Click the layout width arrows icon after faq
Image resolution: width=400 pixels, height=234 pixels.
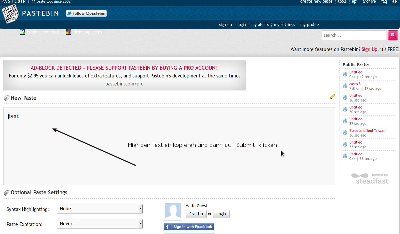point(394,2)
